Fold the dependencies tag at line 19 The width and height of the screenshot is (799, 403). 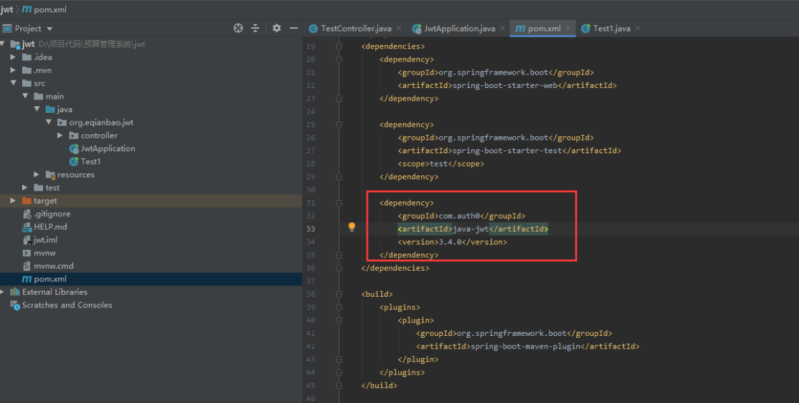(339, 46)
